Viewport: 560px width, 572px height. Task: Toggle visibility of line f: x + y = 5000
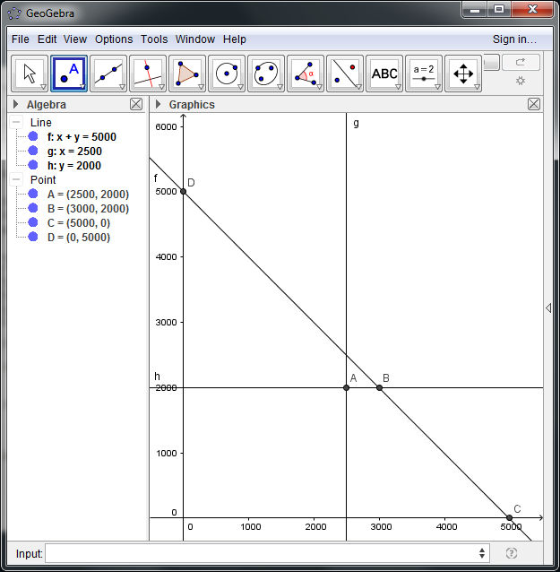point(33,137)
